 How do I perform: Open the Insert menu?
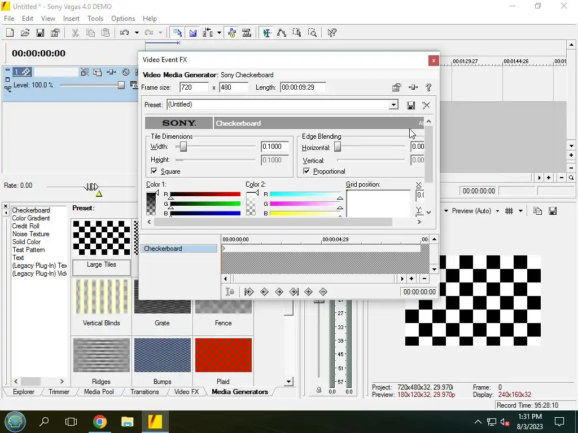pyautogui.click(x=71, y=19)
